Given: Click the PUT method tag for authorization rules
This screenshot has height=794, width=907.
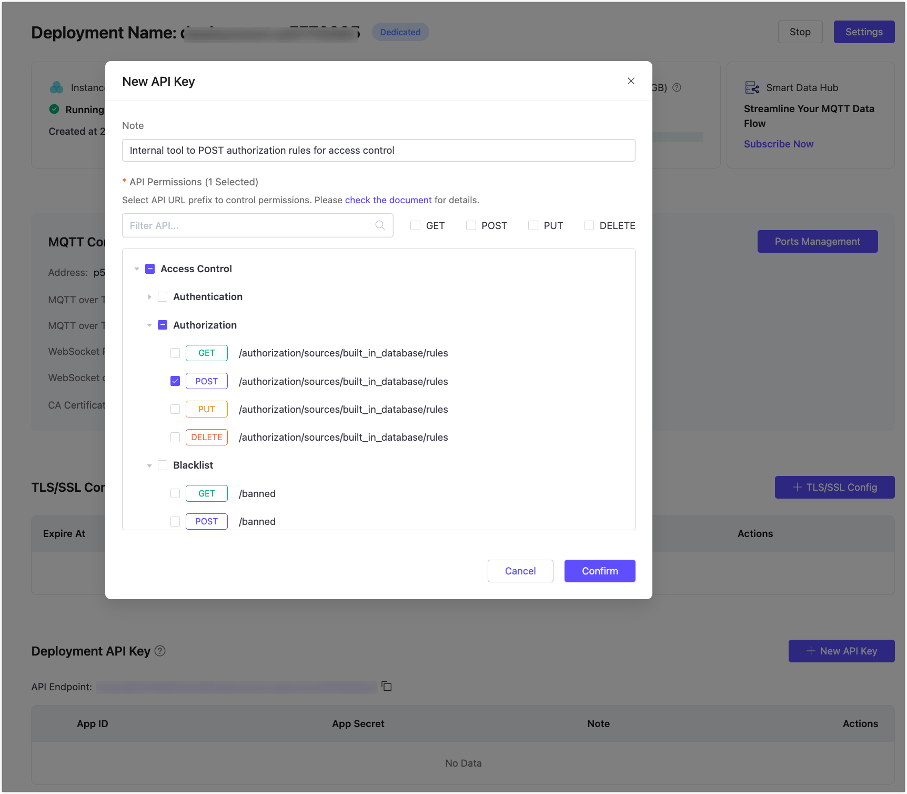Looking at the screenshot, I should point(206,409).
